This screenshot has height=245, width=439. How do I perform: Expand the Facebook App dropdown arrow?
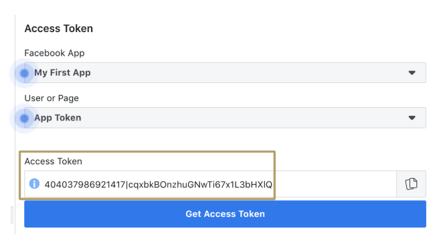coord(412,73)
